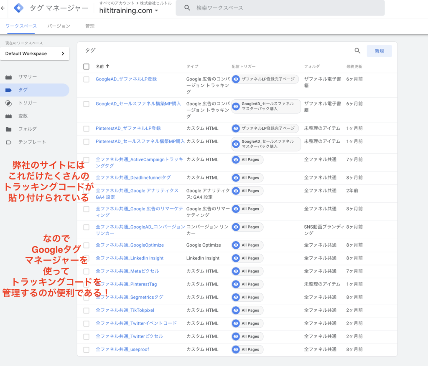Viewport: 428px width, 366px height.
Task: Check the GoogleAD_コンバージョンリンカー row checkbox
Action: point(86,227)
